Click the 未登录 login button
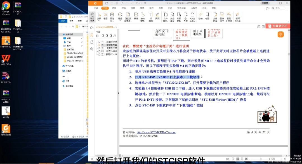This screenshot has width=302, height=164. pos(265,3)
